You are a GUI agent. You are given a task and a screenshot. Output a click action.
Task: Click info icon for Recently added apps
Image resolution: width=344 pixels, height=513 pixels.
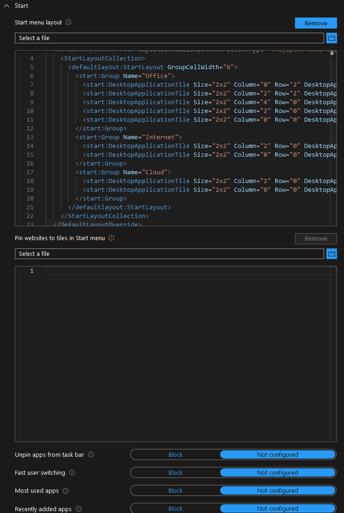pos(79,509)
